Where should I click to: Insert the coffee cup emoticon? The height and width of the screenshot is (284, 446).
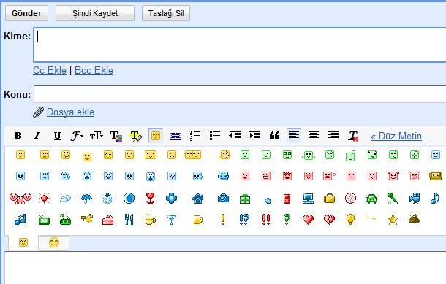click(150, 220)
